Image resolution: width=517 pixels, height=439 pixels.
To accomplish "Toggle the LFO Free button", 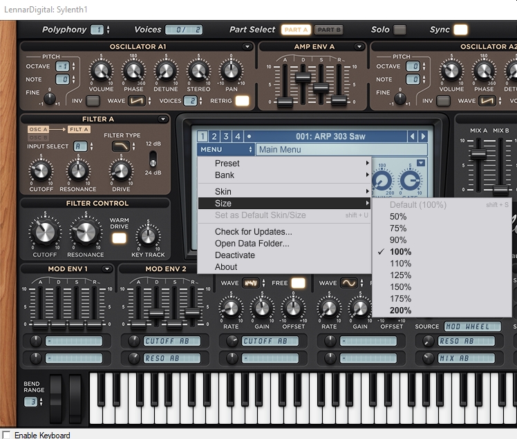I will click(299, 283).
